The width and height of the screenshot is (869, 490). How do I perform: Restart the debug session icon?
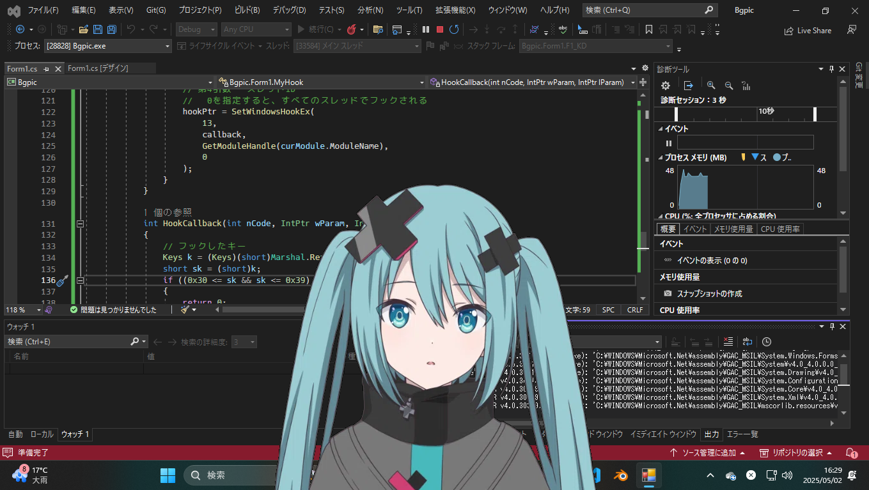(454, 29)
